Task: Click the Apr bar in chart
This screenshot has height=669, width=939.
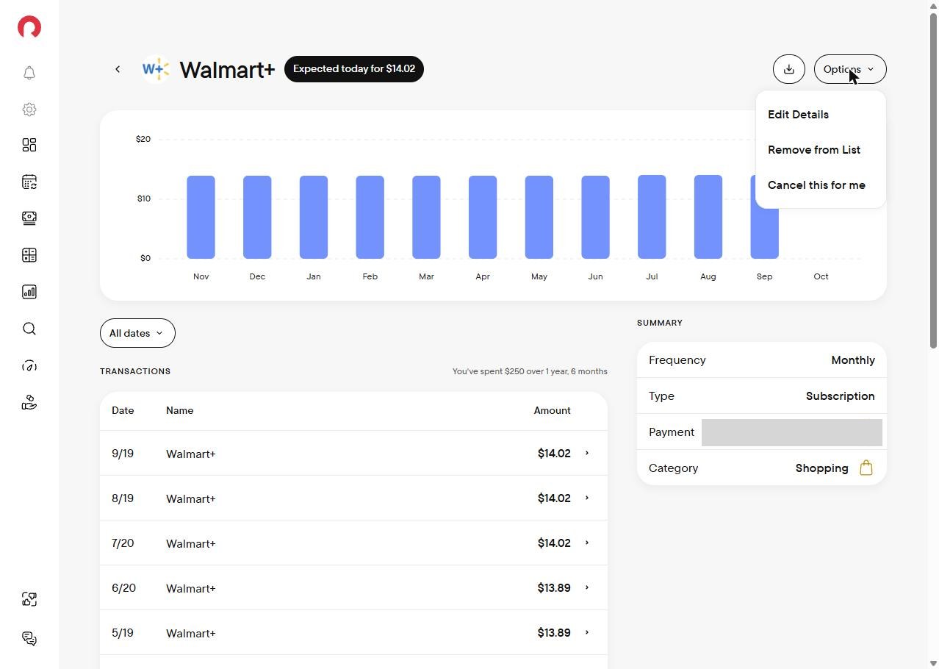Action: point(483,217)
